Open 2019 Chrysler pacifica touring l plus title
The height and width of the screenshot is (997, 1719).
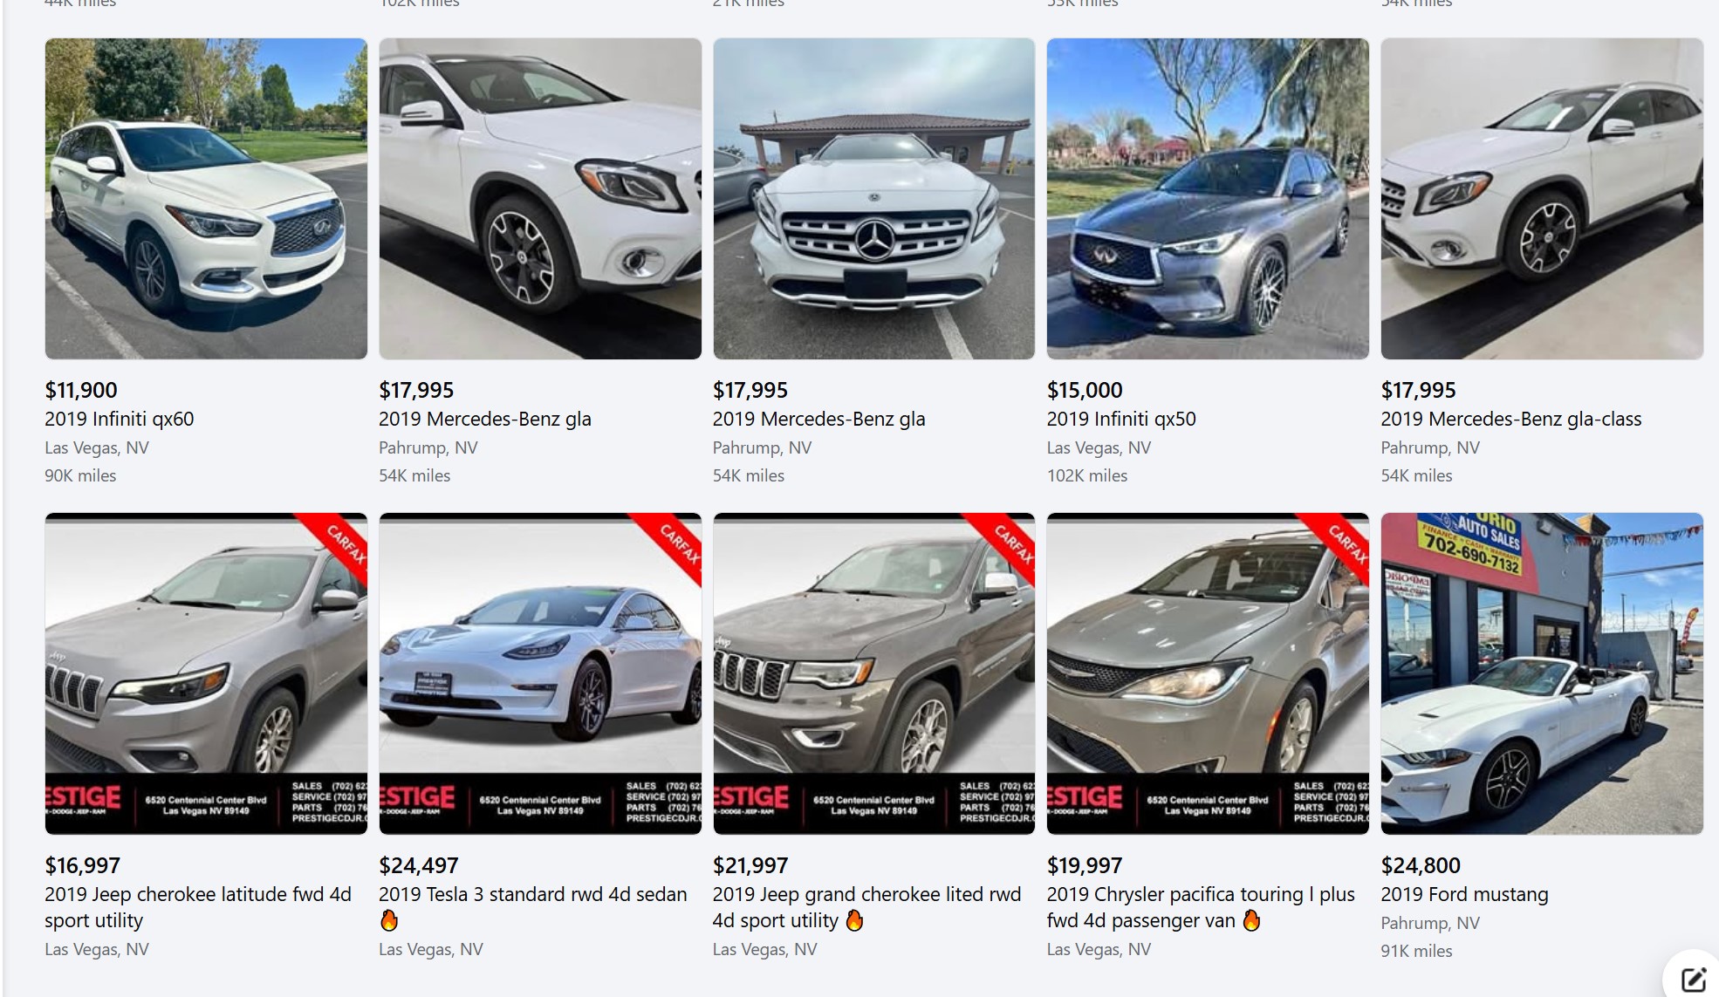click(1201, 907)
